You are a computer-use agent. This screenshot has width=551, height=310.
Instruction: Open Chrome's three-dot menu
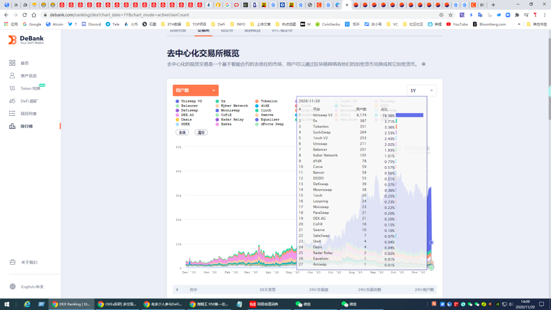(x=545, y=15)
